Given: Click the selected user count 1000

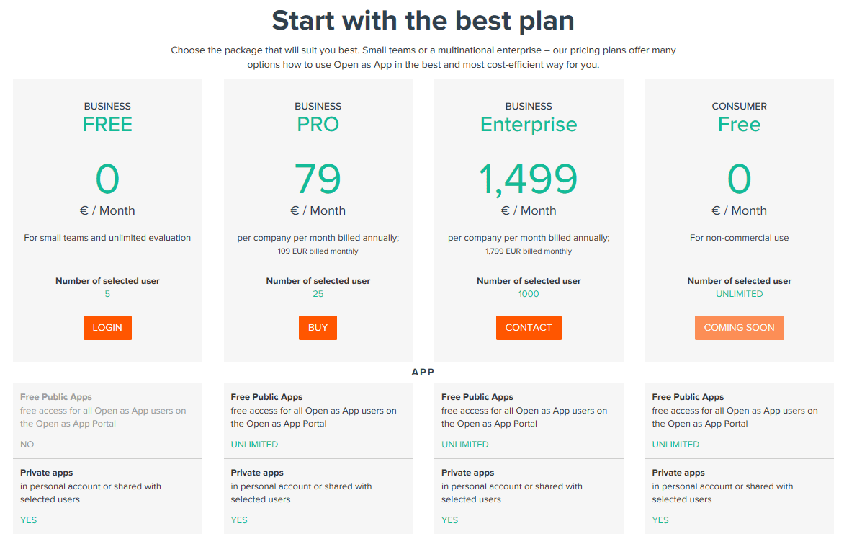Looking at the screenshot, I should pyautogui.click(x=529, y=294).
